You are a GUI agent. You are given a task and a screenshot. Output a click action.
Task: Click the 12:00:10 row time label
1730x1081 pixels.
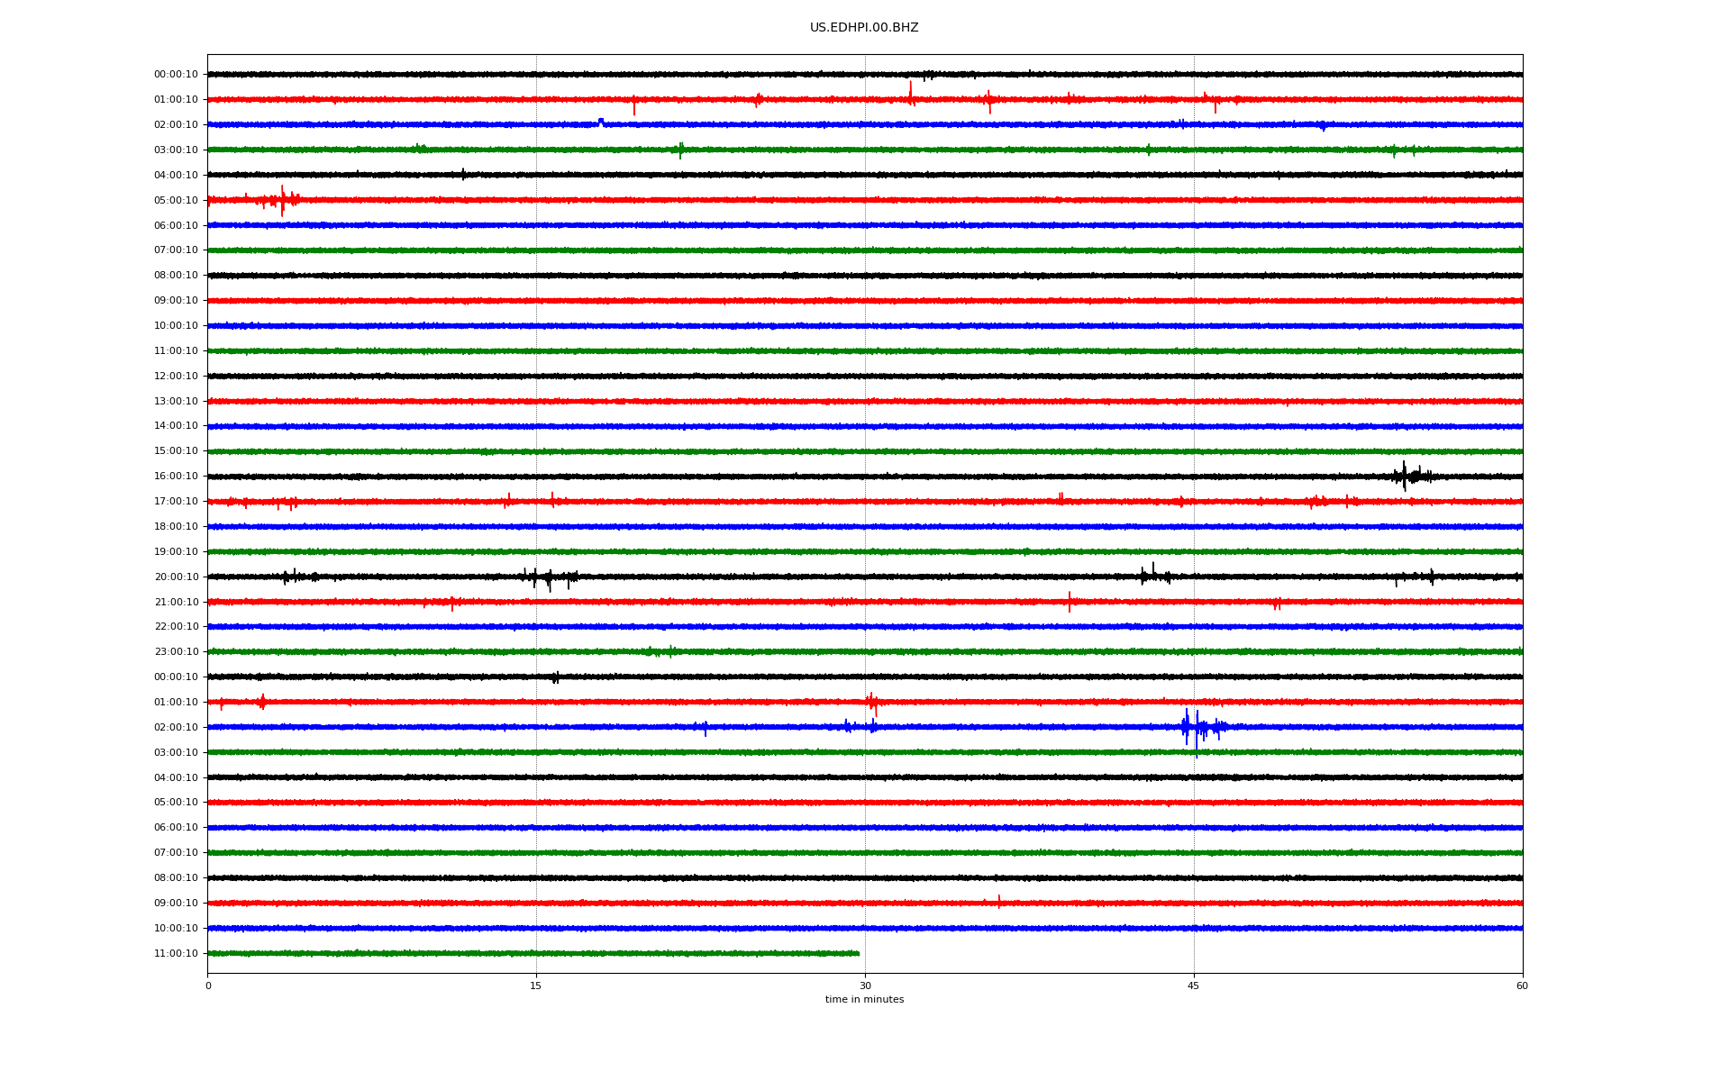(176, 377)
